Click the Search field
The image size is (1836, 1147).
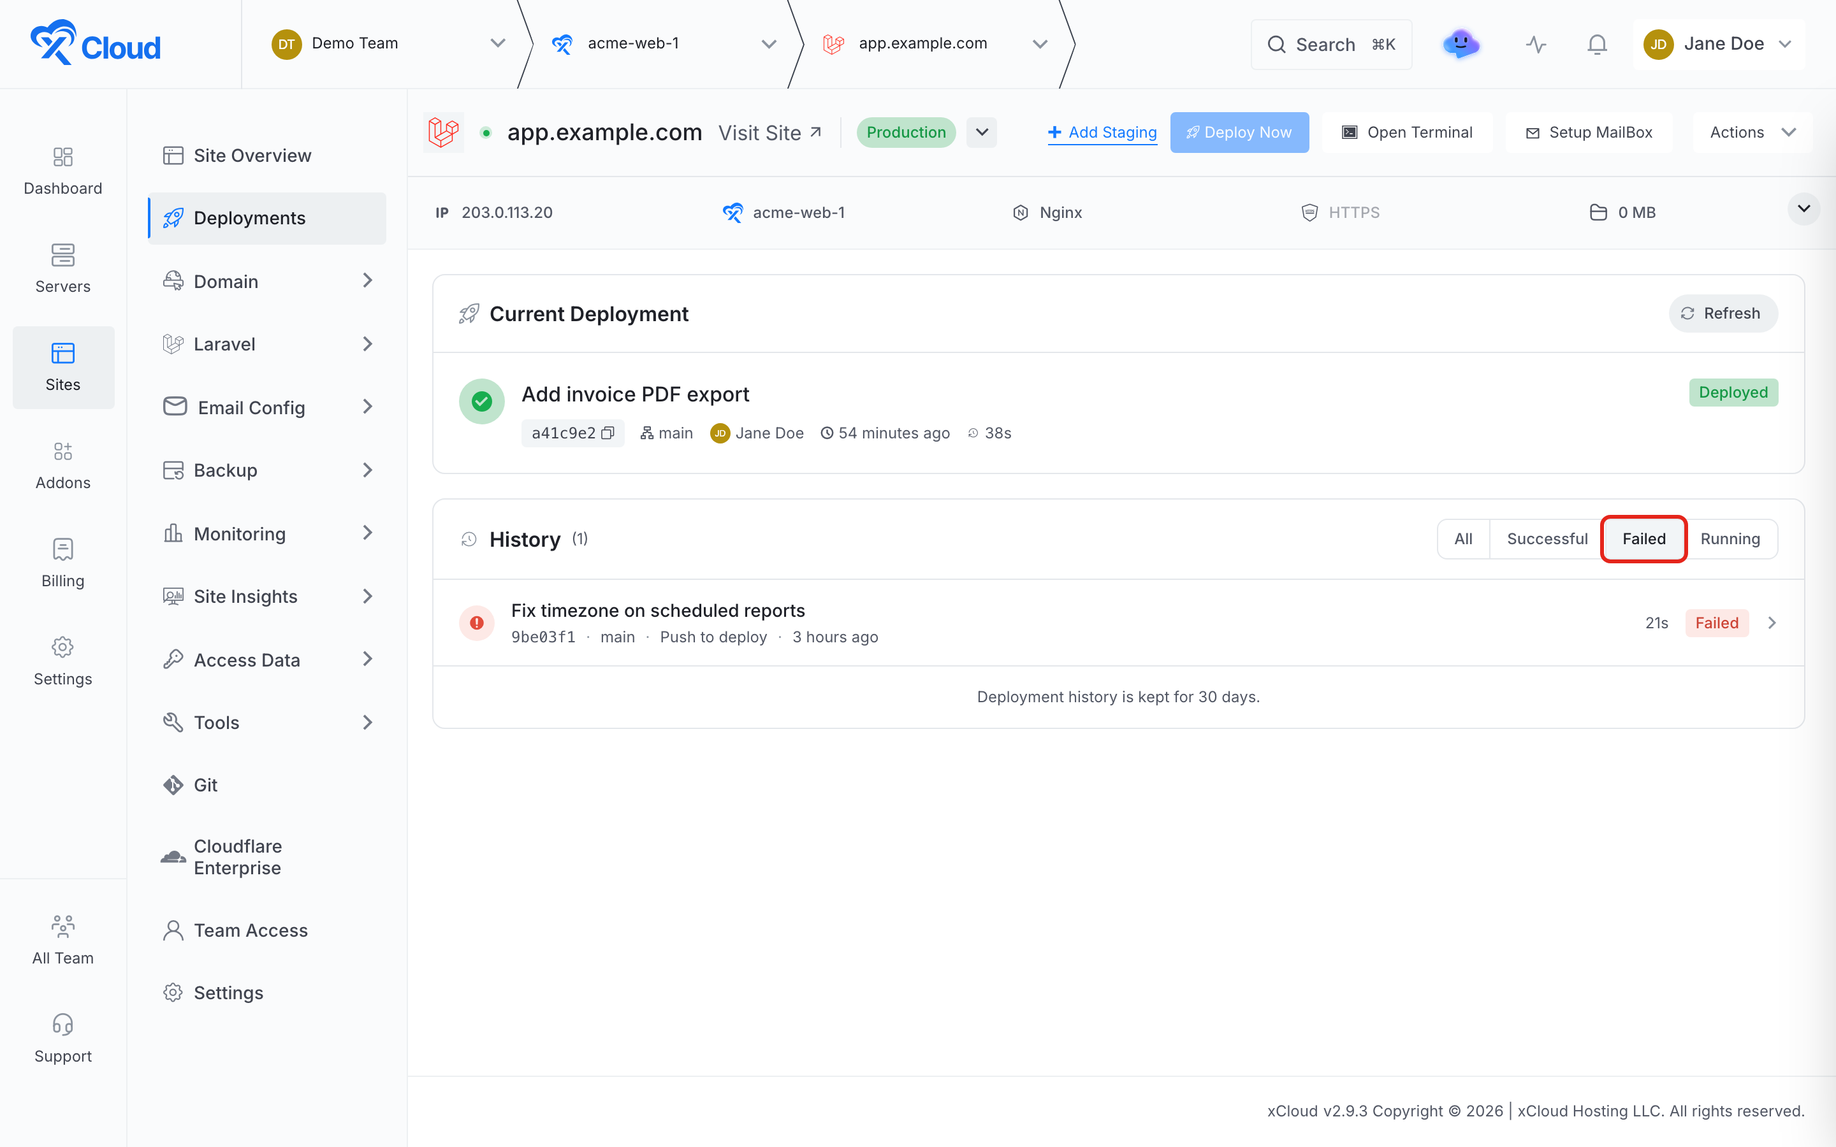(x=1330, y=44)
